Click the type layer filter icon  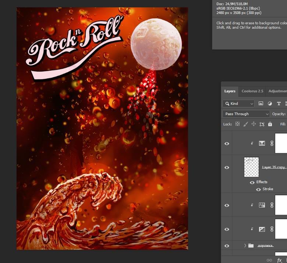[x=279, y=104]
